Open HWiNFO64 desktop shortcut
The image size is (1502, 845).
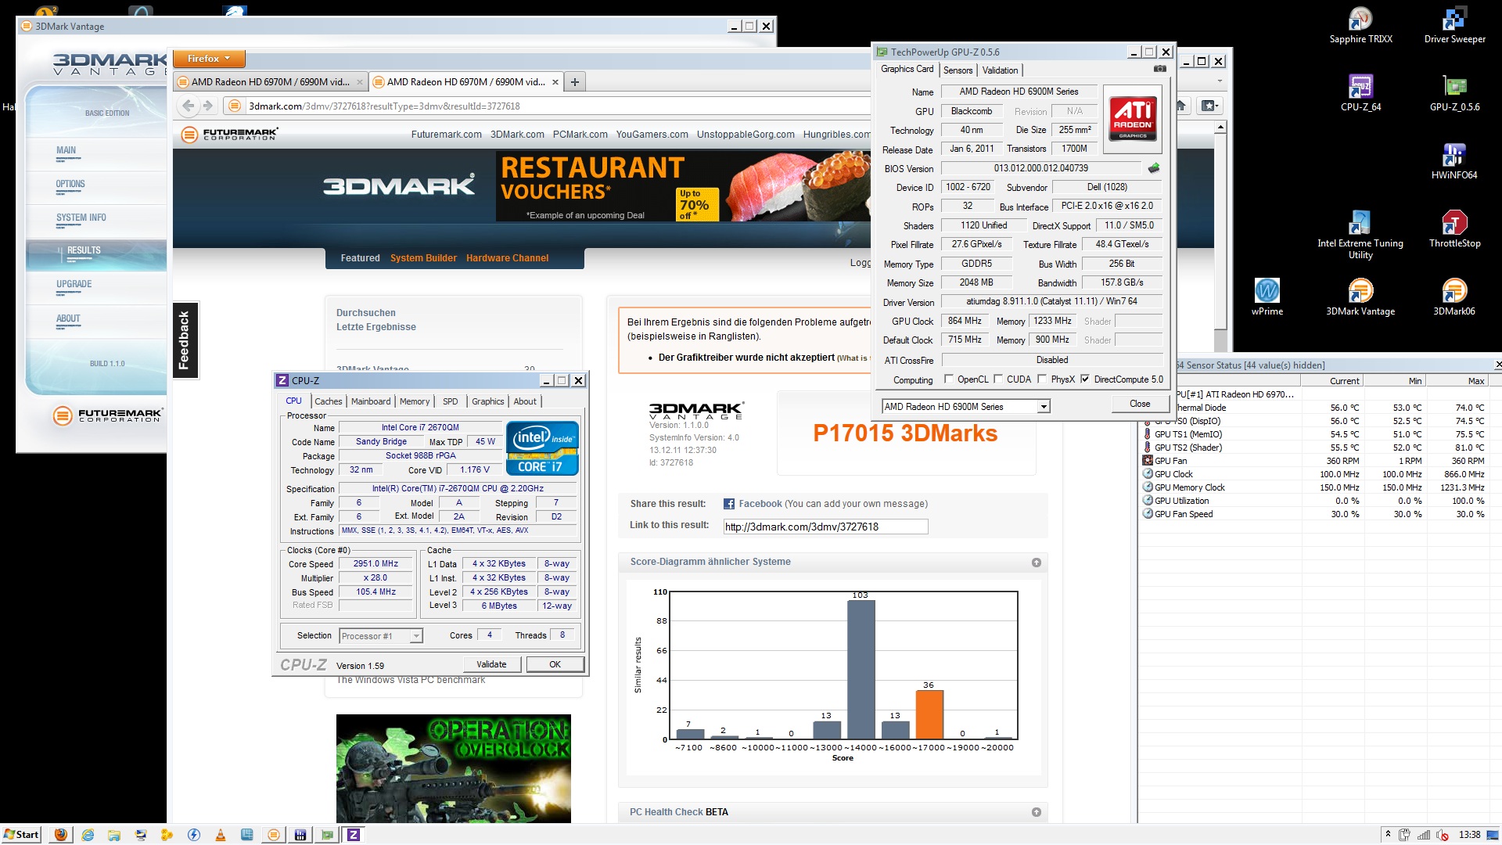coord(1454,160)
